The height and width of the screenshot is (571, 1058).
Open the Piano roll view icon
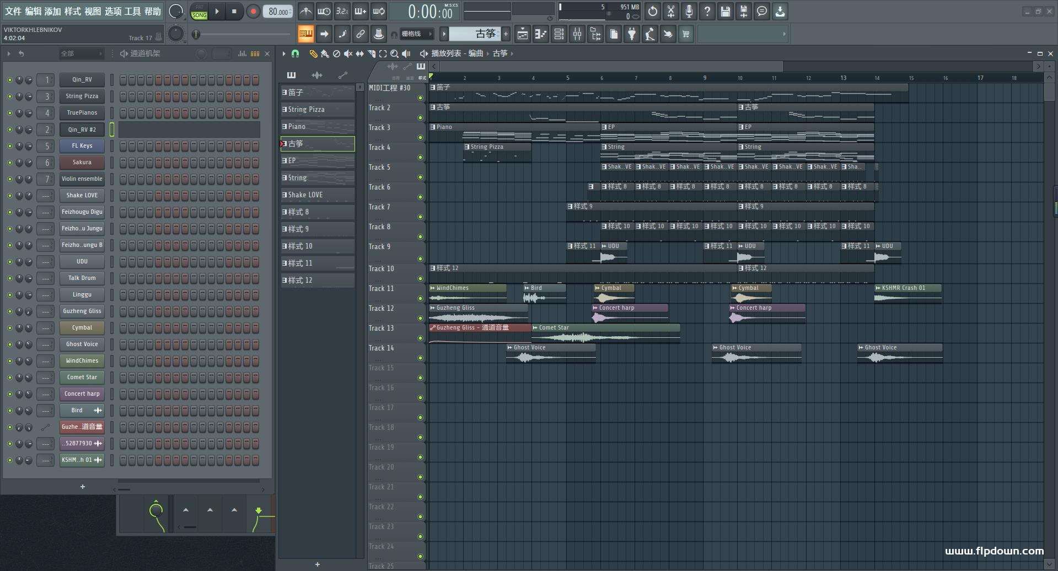click(x=541, y=34)
